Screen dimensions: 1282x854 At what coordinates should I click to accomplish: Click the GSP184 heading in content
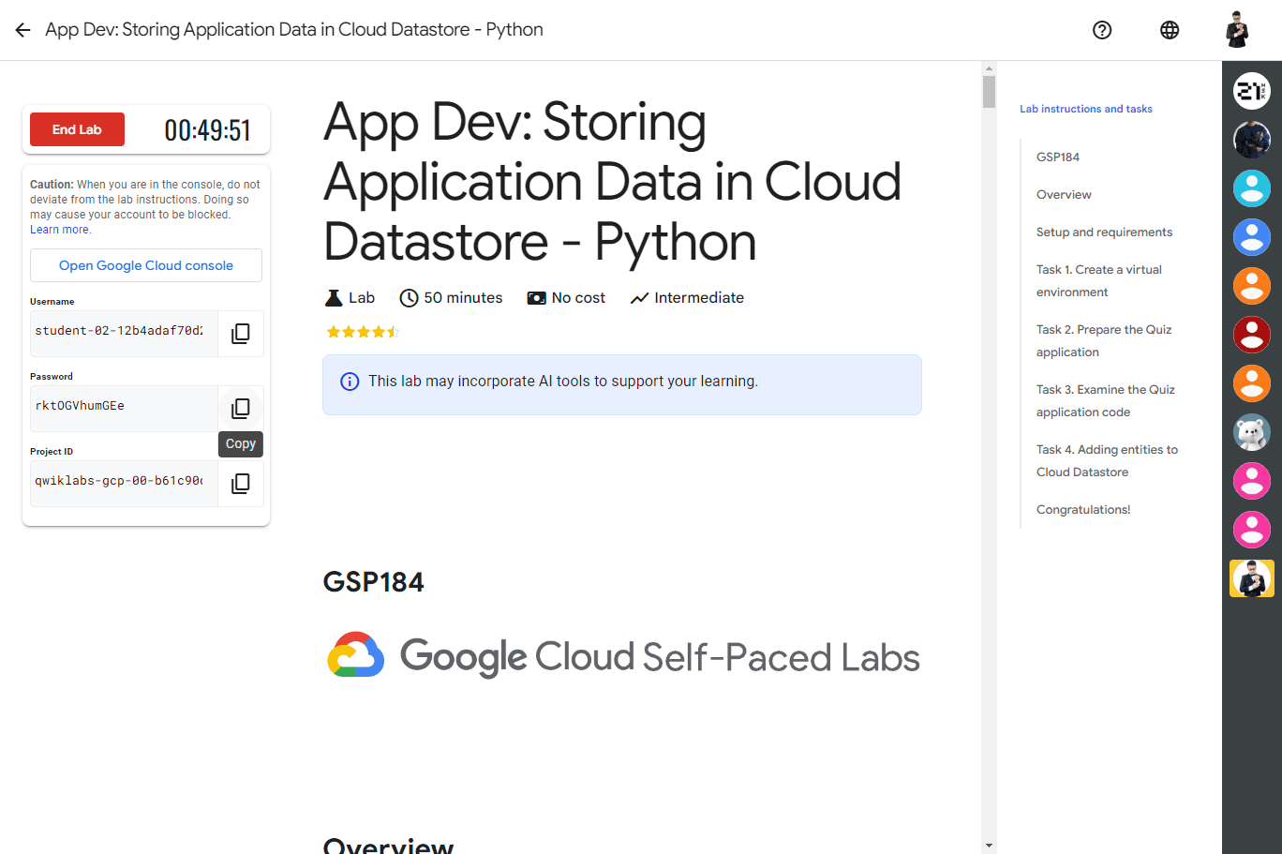[x=373, y=582]
